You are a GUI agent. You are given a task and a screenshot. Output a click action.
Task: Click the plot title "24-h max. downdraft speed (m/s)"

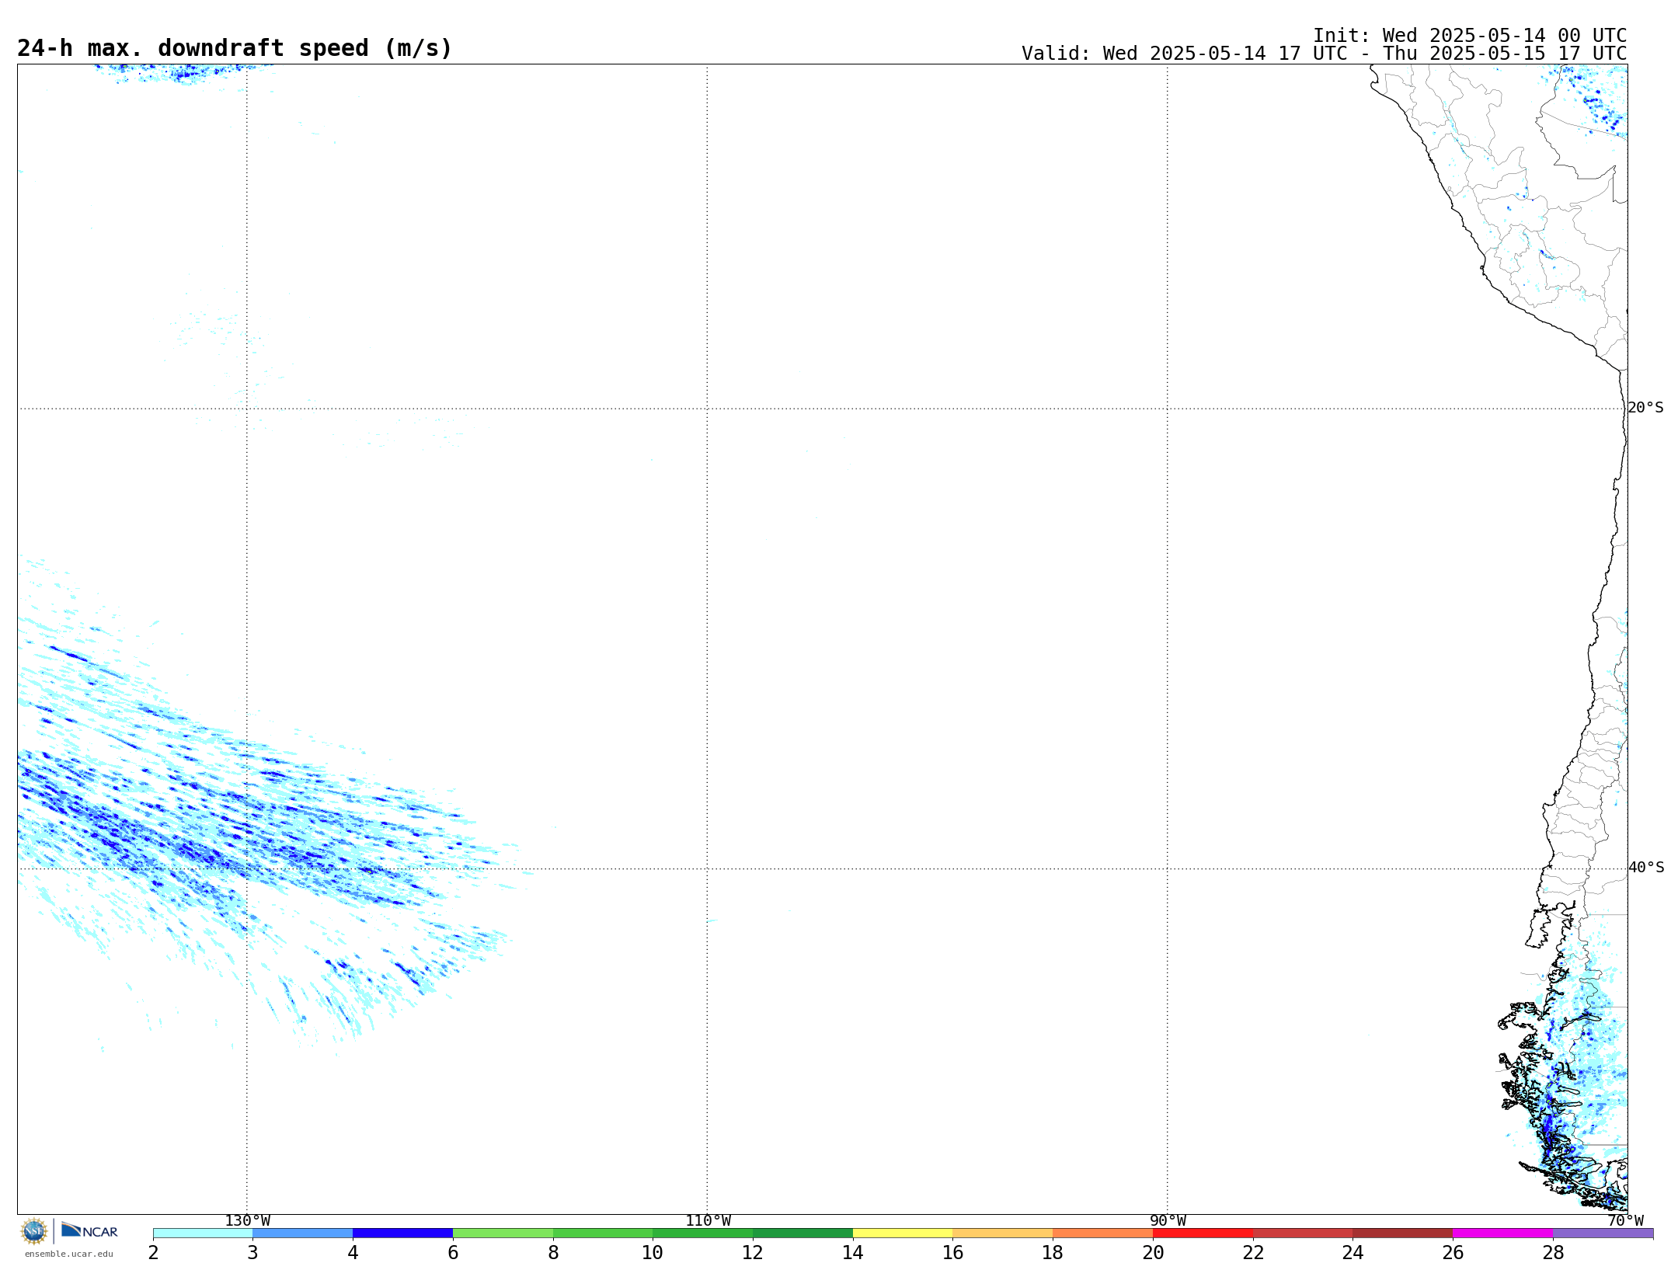tap(235, 48)
